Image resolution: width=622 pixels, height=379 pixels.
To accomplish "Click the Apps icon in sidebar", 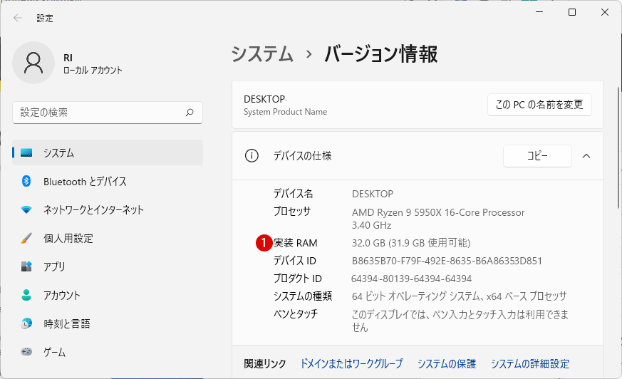I will pos(26,266).
